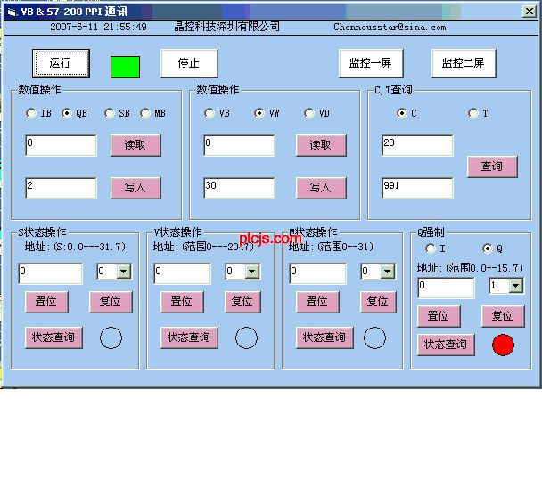The width and height of the screenshot is (542, 479).
Task: Focus the V状态操作 address field
Action: click(x=182, y=273)
